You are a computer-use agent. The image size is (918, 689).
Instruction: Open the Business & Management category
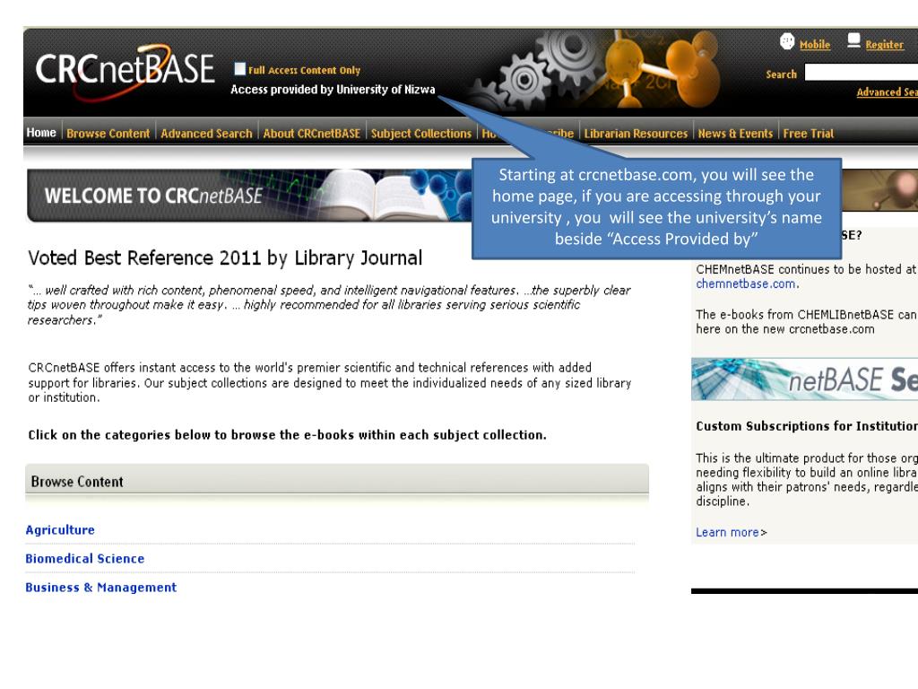(100, 587)
